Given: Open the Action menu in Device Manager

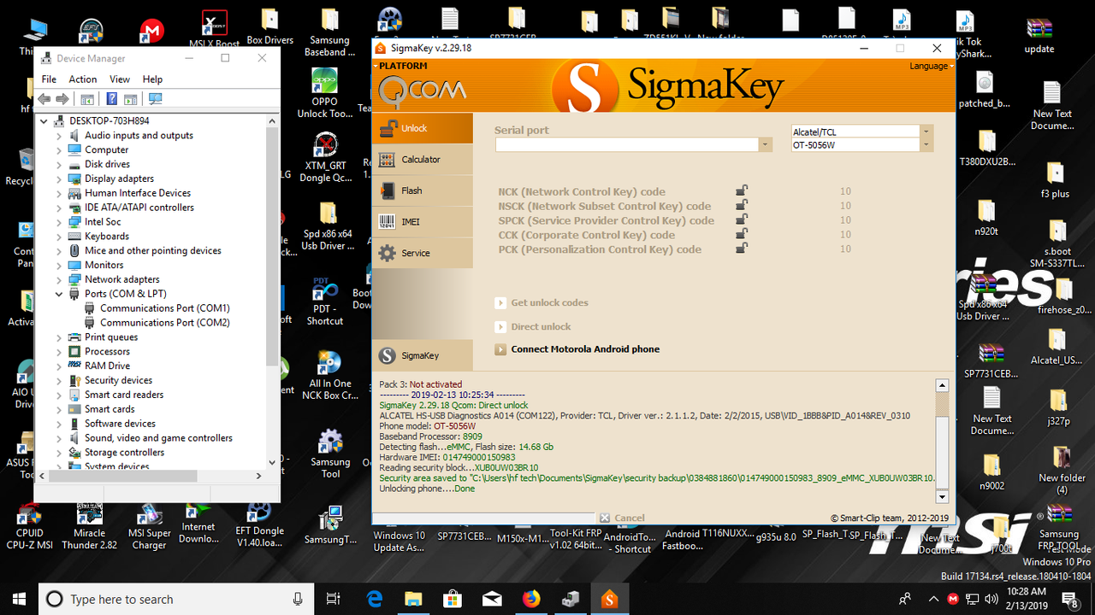Looking at the screenshot, I should pyautogui.click(x=82, y=79).
